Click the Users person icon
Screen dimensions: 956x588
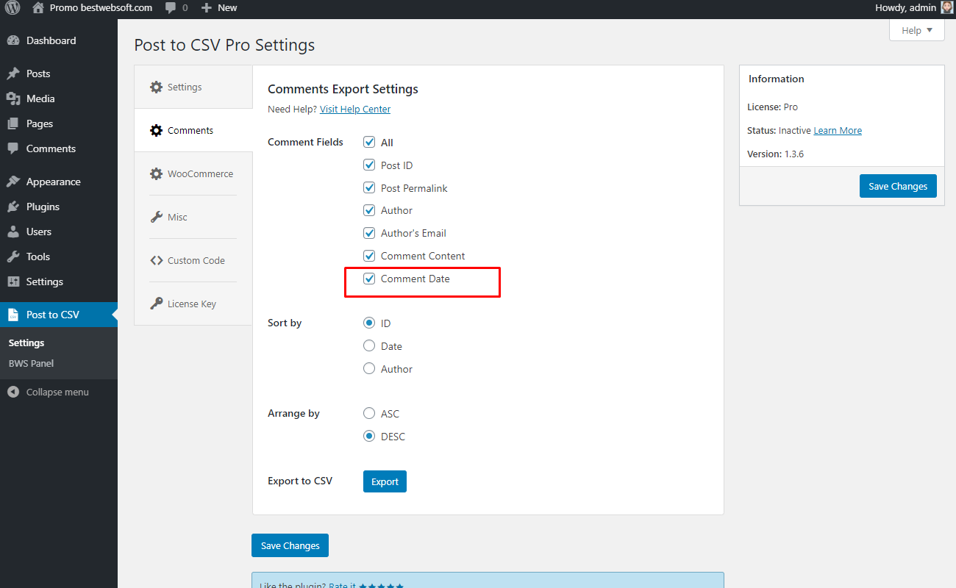pos(13,232)
